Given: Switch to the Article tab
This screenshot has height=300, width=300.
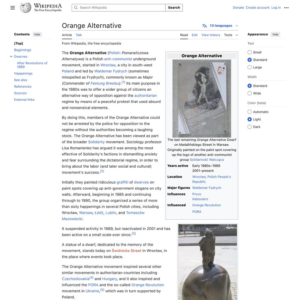Looking at the screenshot, I should (x=67, y=35).
